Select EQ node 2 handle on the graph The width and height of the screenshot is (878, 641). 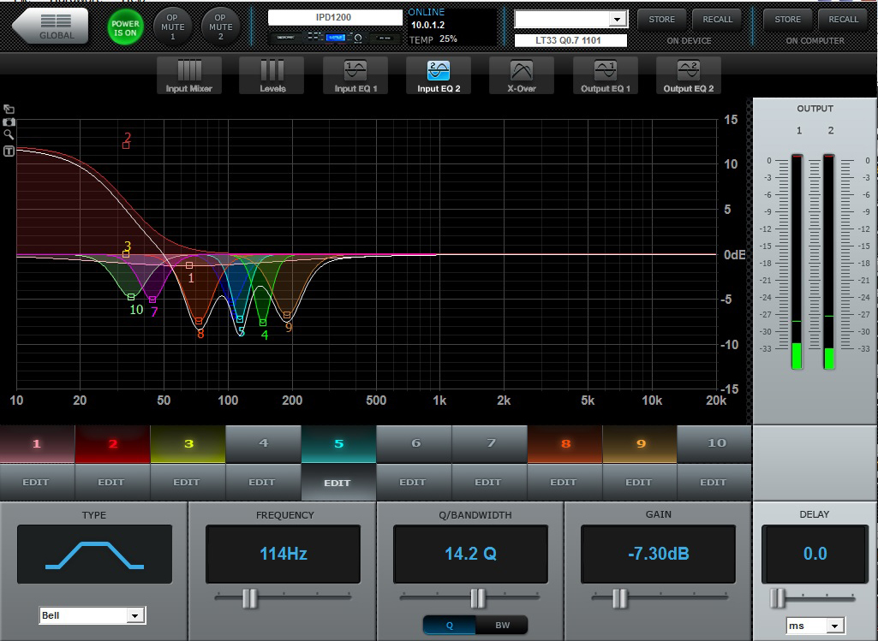[x=126, y=145]
